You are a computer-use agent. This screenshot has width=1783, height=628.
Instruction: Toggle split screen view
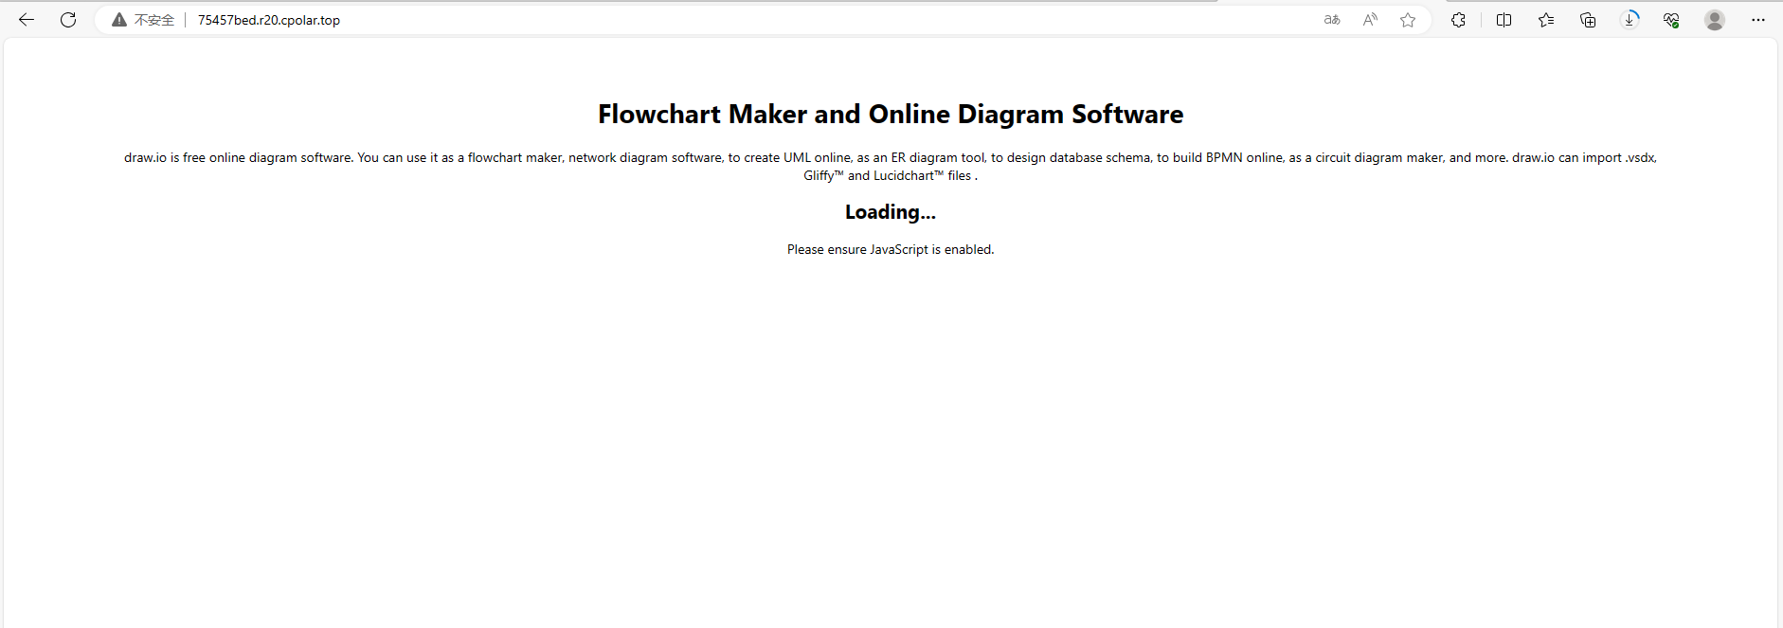(x=1504, y=20)
